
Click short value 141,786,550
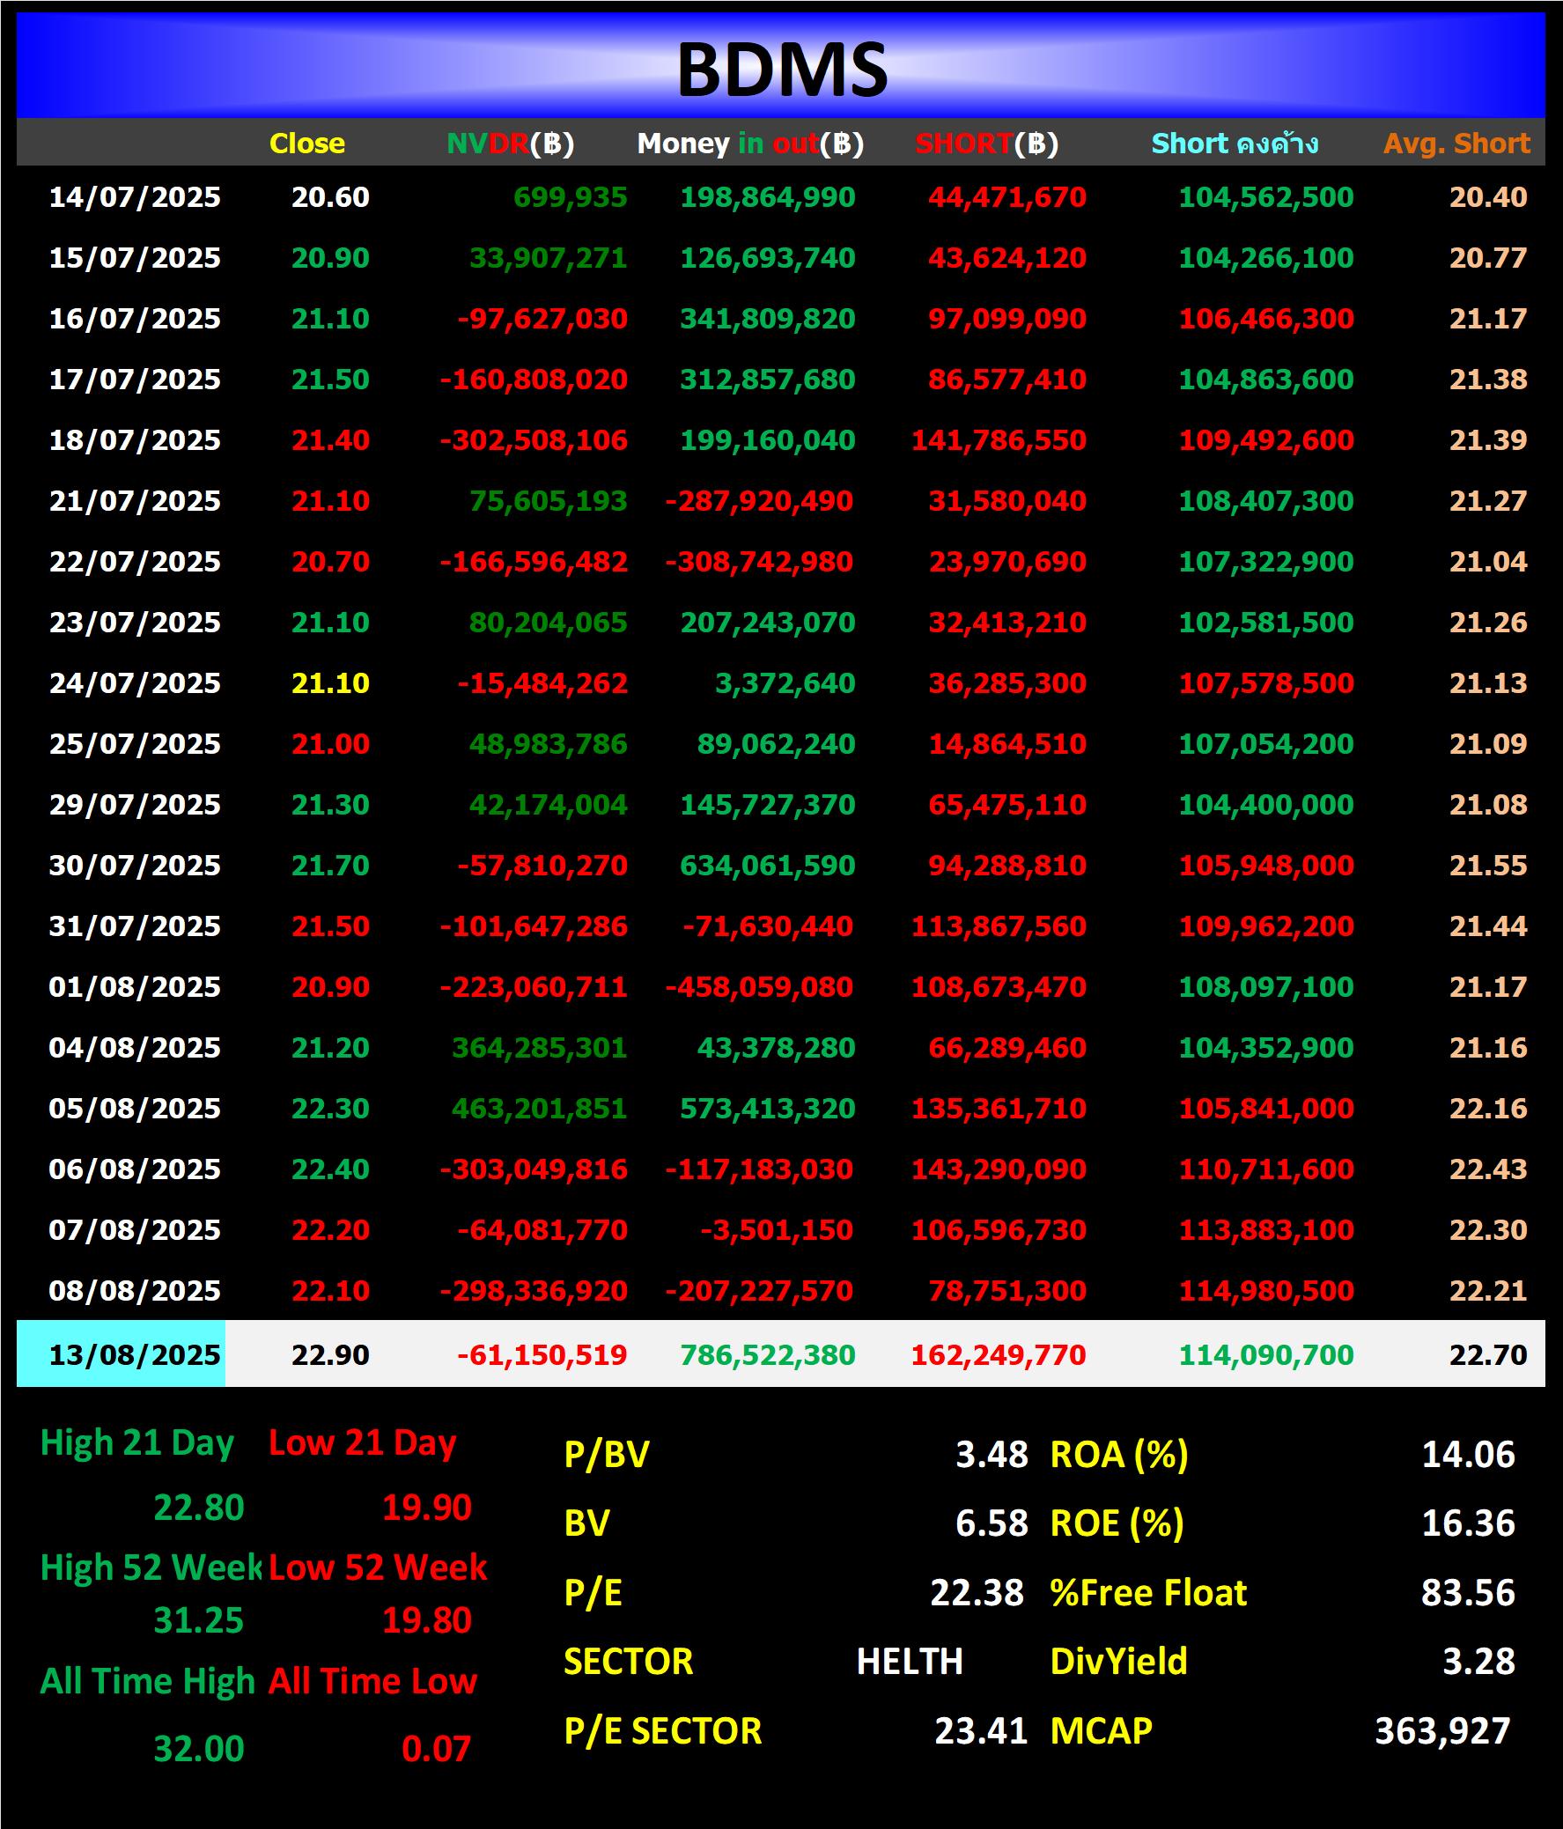[999, 440]
